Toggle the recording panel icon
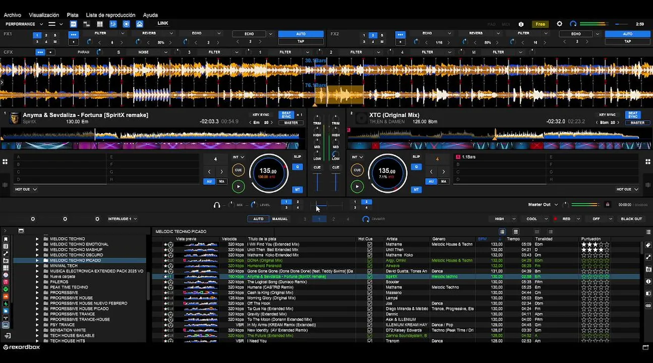653x363 pixels. click(126, 24)
